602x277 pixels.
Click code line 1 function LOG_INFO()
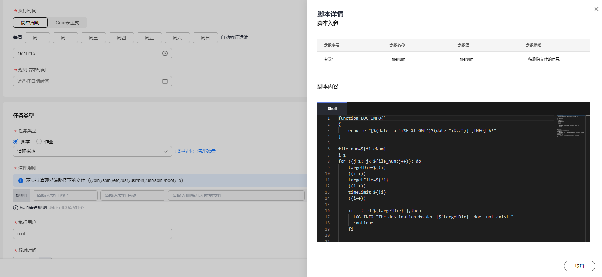point(362,118)
